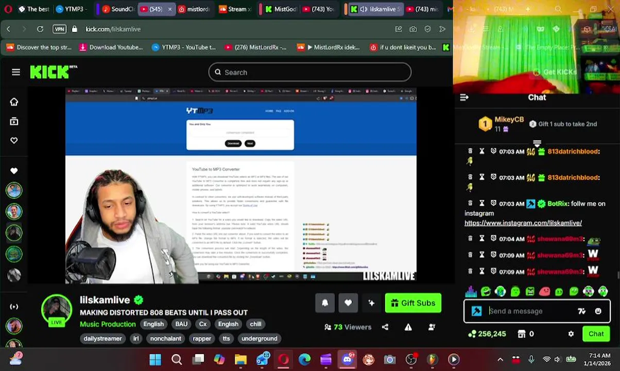Open '(276) MistLordRx' bookmark
The width and height of the screenshot is (620, 371).
(255, 47)
